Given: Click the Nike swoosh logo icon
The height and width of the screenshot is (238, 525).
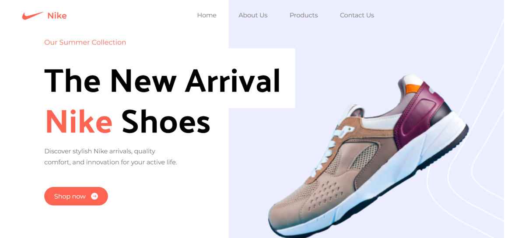Looking at the screenshot, I should click(33, 16).
